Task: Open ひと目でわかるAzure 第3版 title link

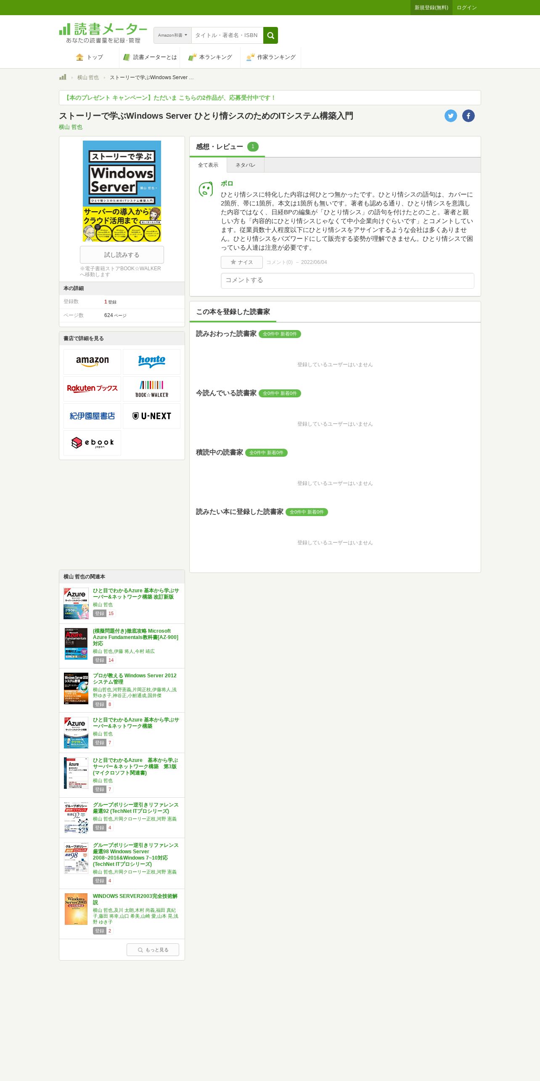Action: pos(135,767)
